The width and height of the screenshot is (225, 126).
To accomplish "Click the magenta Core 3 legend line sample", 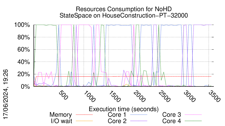I will point(193,115).
